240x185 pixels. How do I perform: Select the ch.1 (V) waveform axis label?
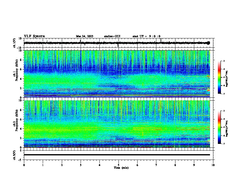(15, 43)
